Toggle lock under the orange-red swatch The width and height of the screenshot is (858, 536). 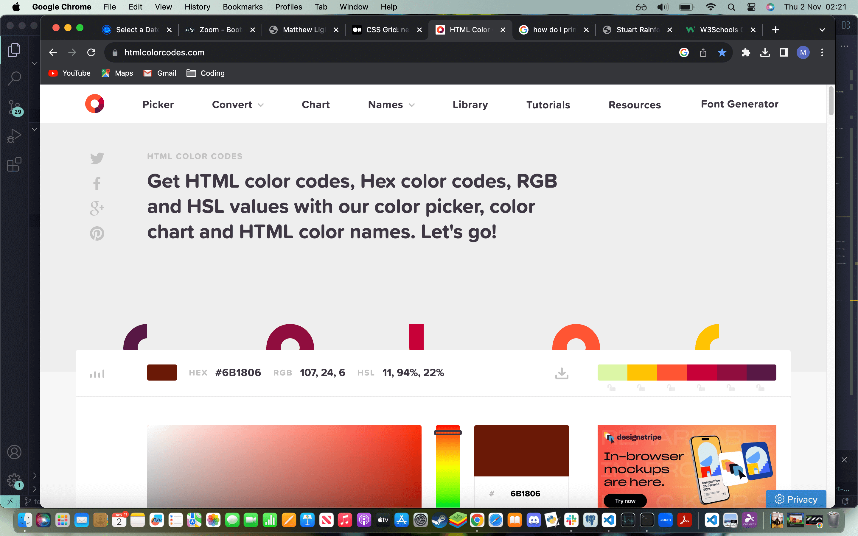[x=671, y=388]
